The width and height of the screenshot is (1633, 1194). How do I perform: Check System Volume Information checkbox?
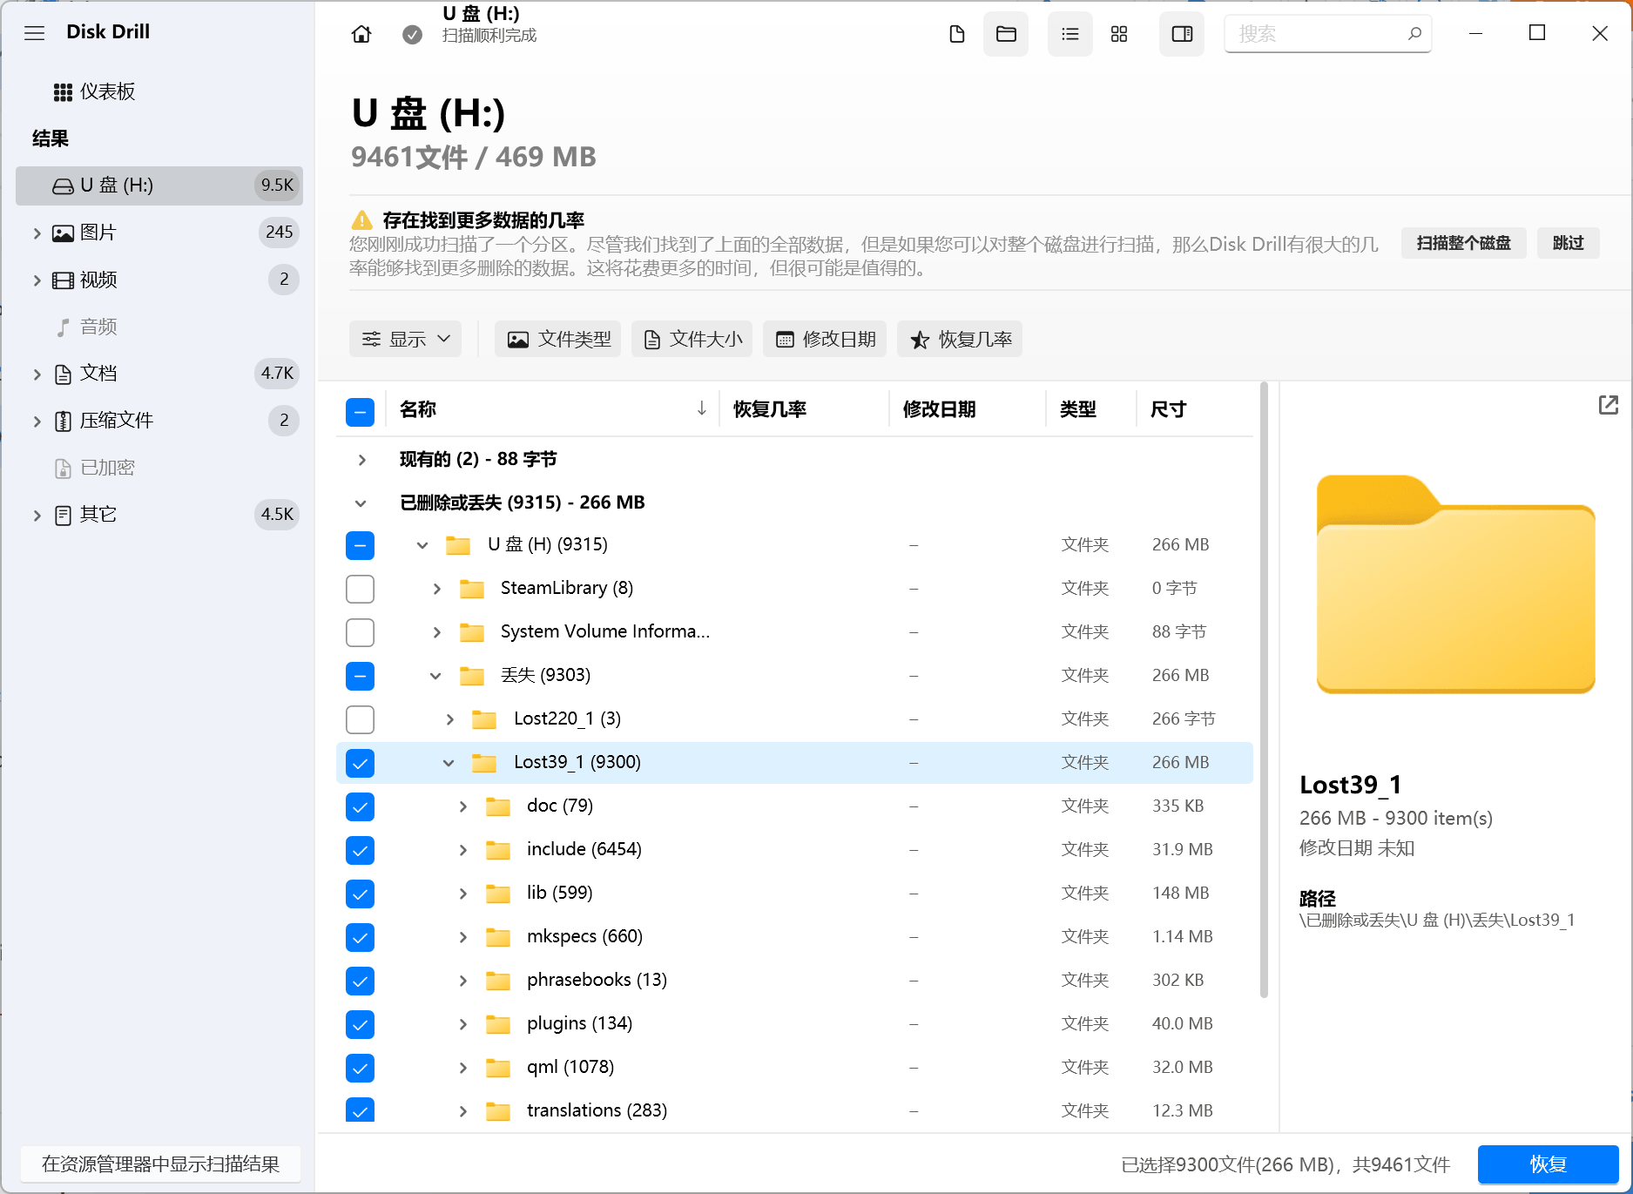click(360, 632)
